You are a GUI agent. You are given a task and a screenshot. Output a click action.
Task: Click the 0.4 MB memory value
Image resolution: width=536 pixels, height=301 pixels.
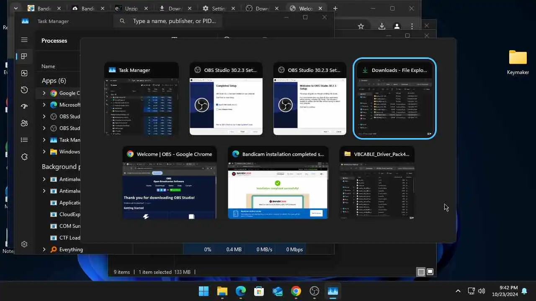pyautogui.click(x=234, y=250)
